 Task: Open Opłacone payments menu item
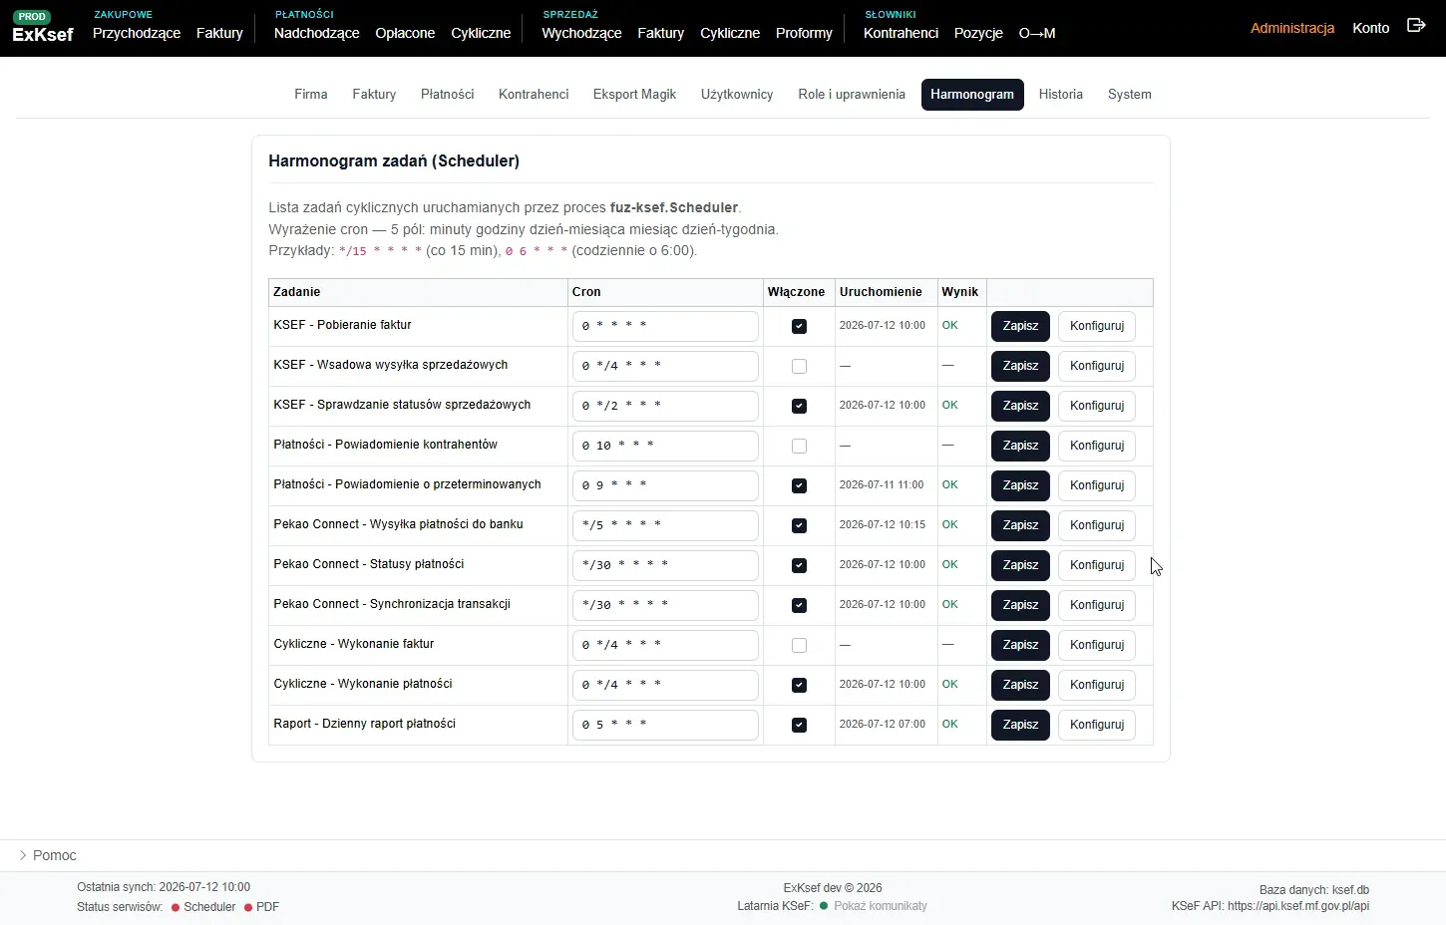[405, 33]
